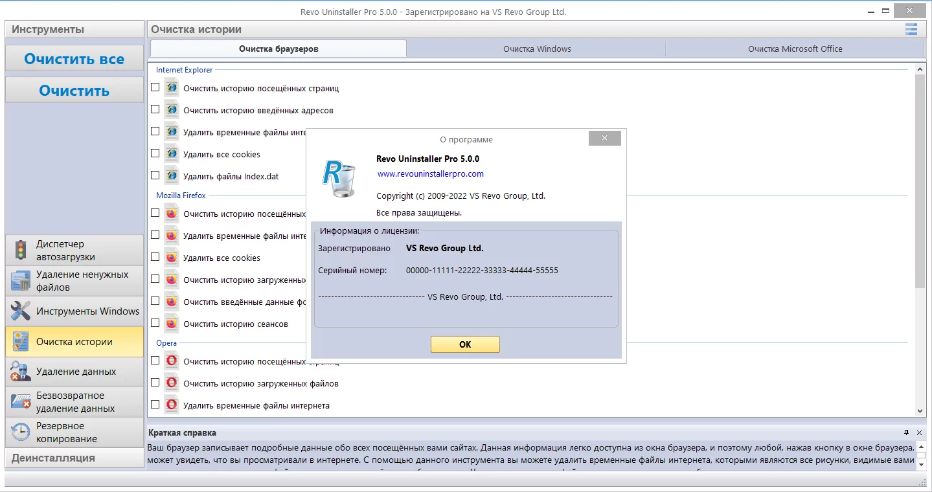Check the Internet Explorer Удалить временные файлы box
This screenshot has height=492, width=932.
coord(155,131)
